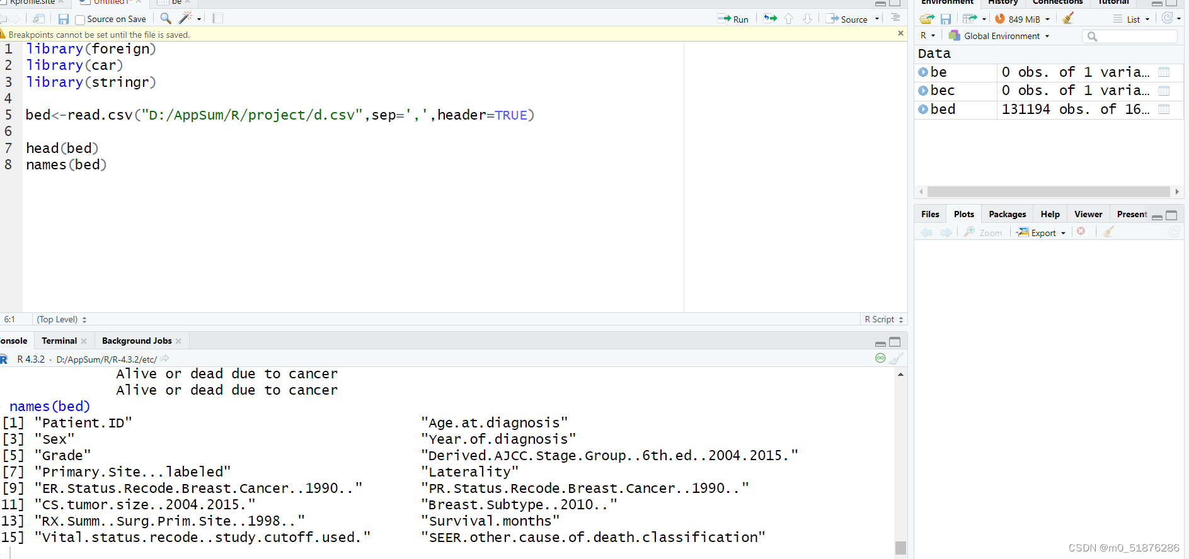Save the current script with the floppy disk icon

pos(63,19)
